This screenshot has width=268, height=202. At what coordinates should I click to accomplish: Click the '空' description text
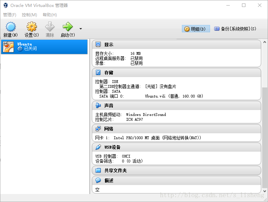97,190
